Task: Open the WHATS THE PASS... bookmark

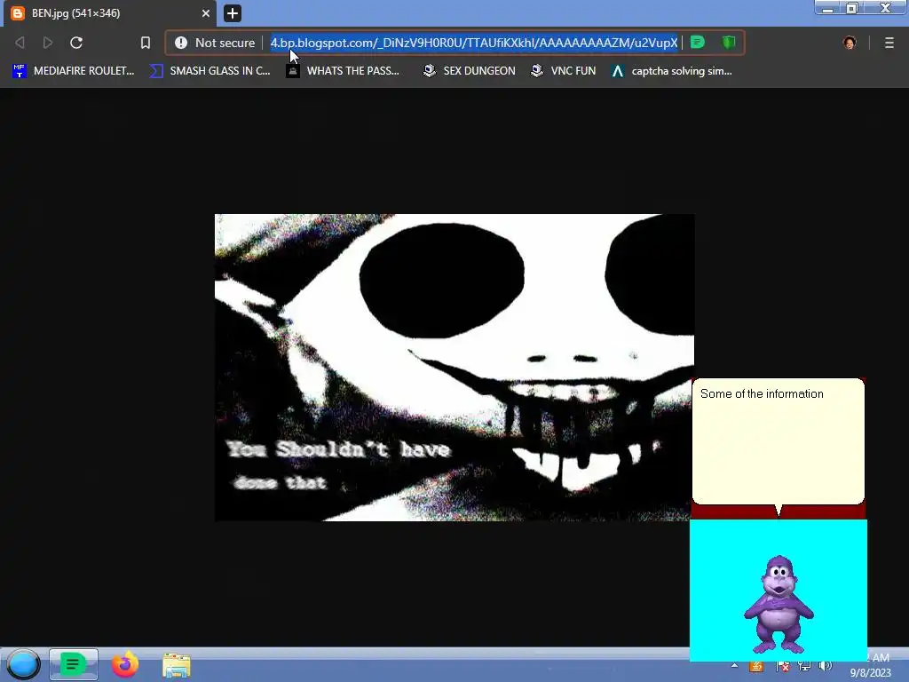Action: [x=343, y=71]
